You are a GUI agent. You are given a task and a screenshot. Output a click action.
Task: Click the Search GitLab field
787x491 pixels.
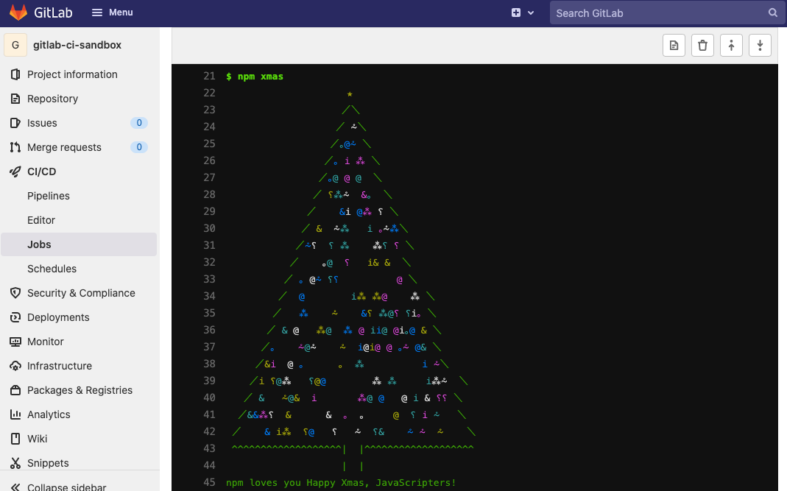pyautogui.click(x=660, y=13)
